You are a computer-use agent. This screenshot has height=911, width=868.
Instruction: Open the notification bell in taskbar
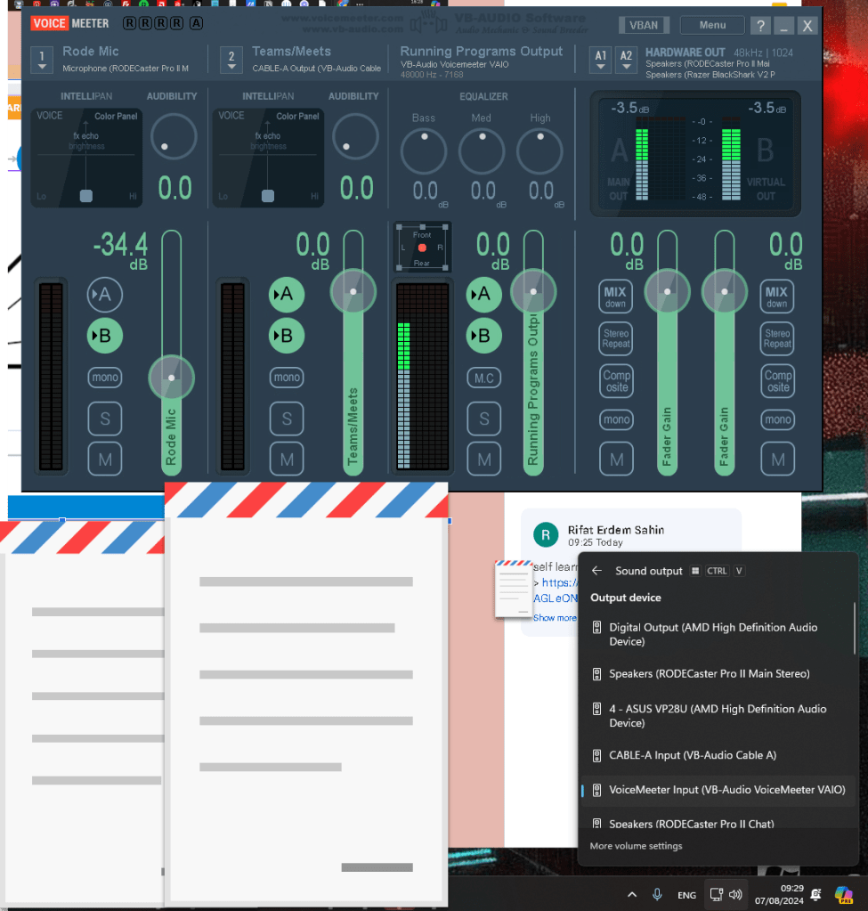click(x=815, y=895)
